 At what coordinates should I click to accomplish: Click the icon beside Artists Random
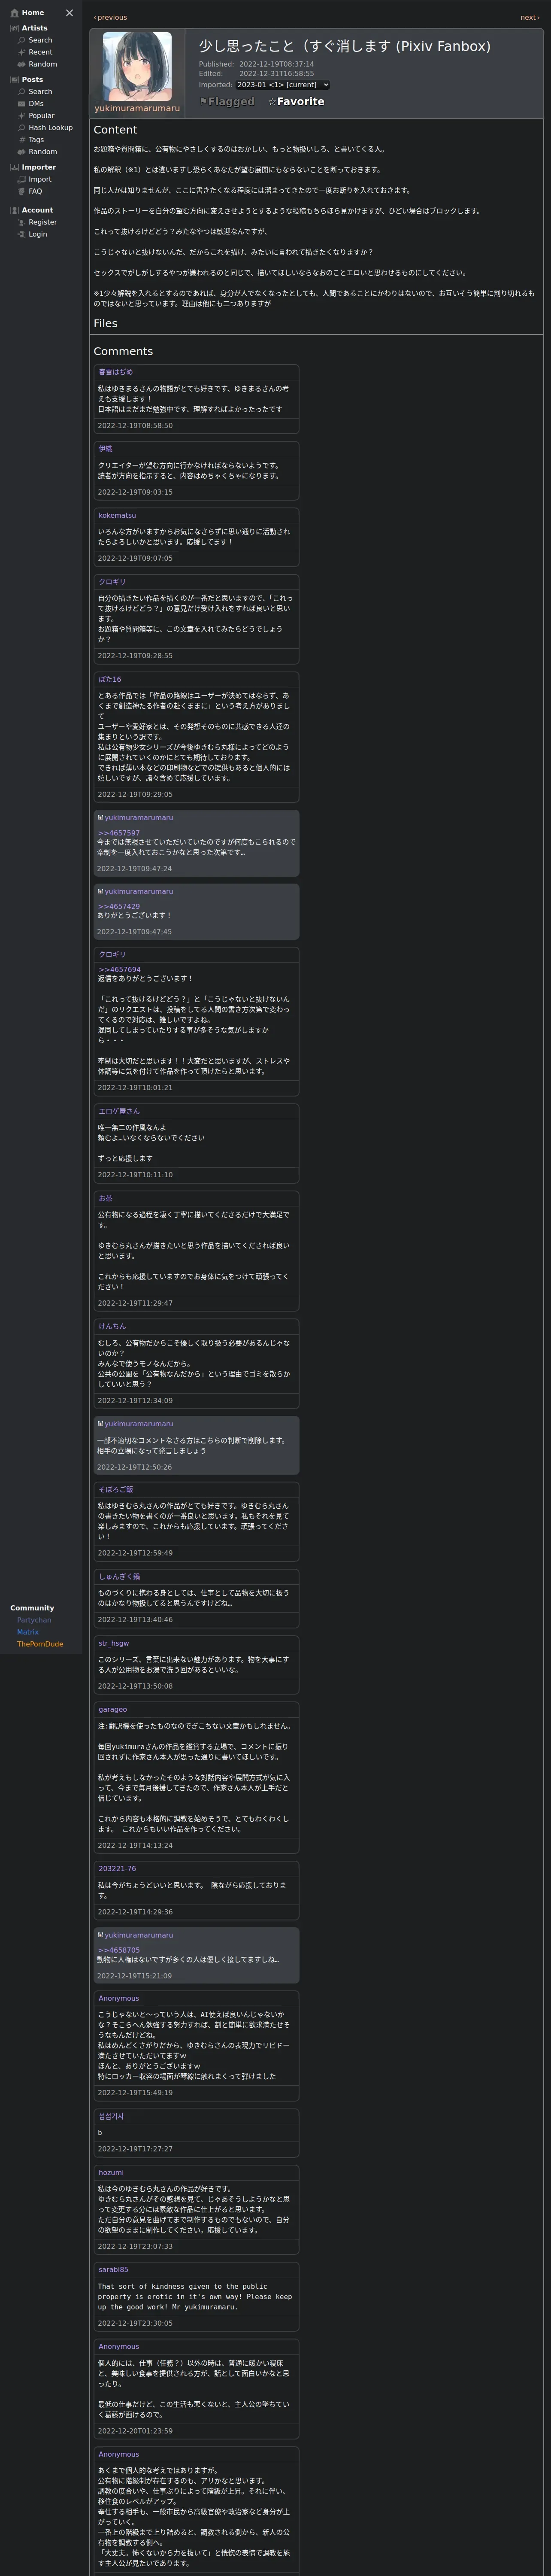tap(22, 64)
